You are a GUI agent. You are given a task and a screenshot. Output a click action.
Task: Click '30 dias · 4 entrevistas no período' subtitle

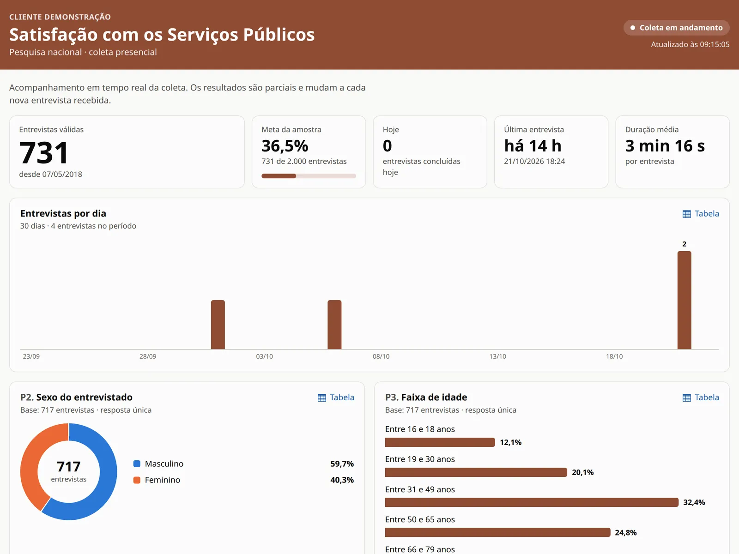78,226
